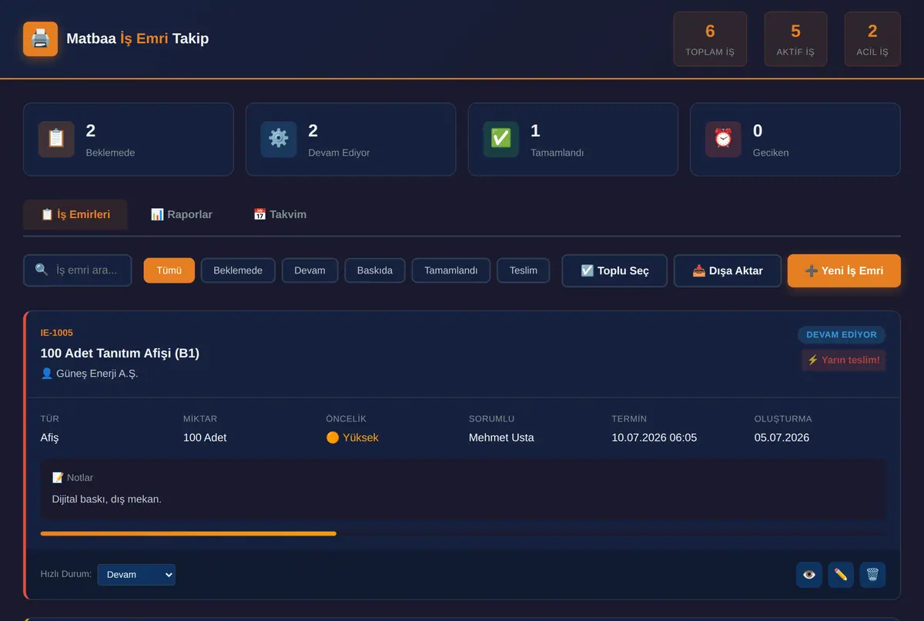Click the gear icon on Devam Ediyor card
The width and height of the screenshot is (924, 621).
click(278, 139)
